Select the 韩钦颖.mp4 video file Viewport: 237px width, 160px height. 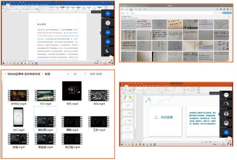coord(45,122)
